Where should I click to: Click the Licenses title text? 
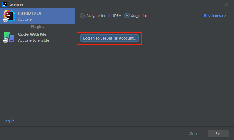point(16,4)
